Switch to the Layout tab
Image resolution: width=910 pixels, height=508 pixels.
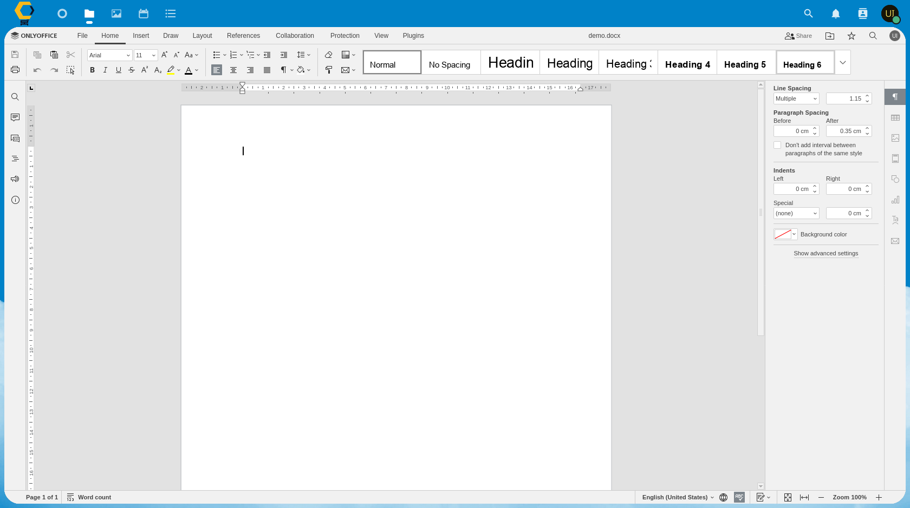(x=202, y=36)
